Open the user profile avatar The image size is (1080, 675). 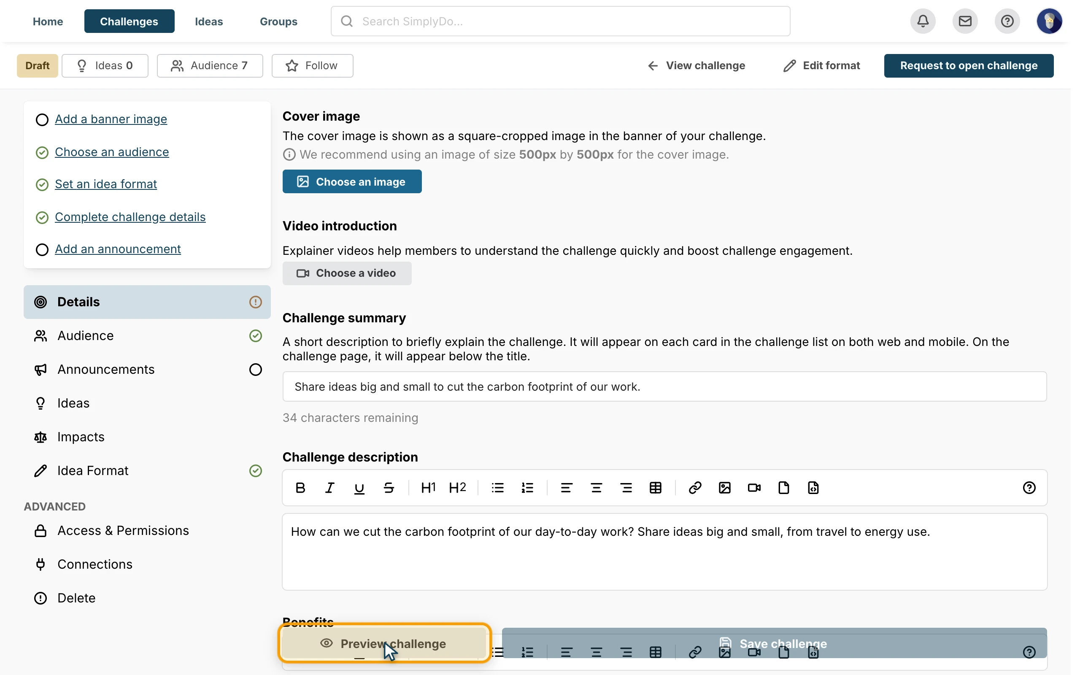click(1049, 21)
